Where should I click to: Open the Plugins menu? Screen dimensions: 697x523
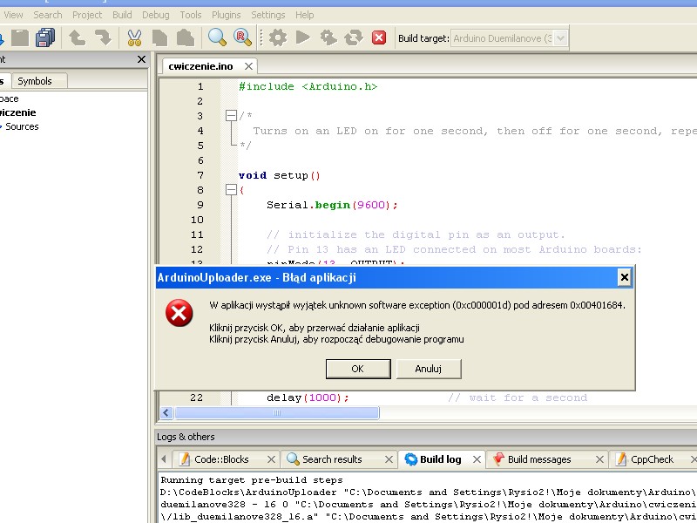[227, 15]
